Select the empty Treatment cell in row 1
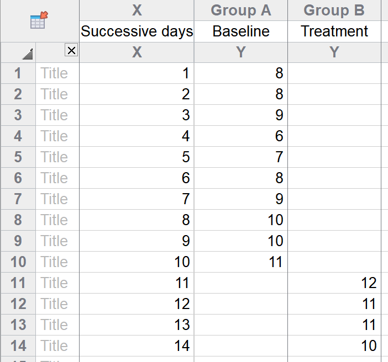 tap(334, 73)
